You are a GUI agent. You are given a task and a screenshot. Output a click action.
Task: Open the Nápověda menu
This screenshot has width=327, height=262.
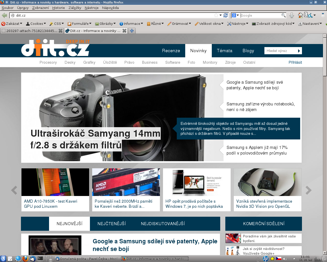point(110,8)
